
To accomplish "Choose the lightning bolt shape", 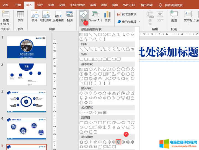I will (118, 78).
